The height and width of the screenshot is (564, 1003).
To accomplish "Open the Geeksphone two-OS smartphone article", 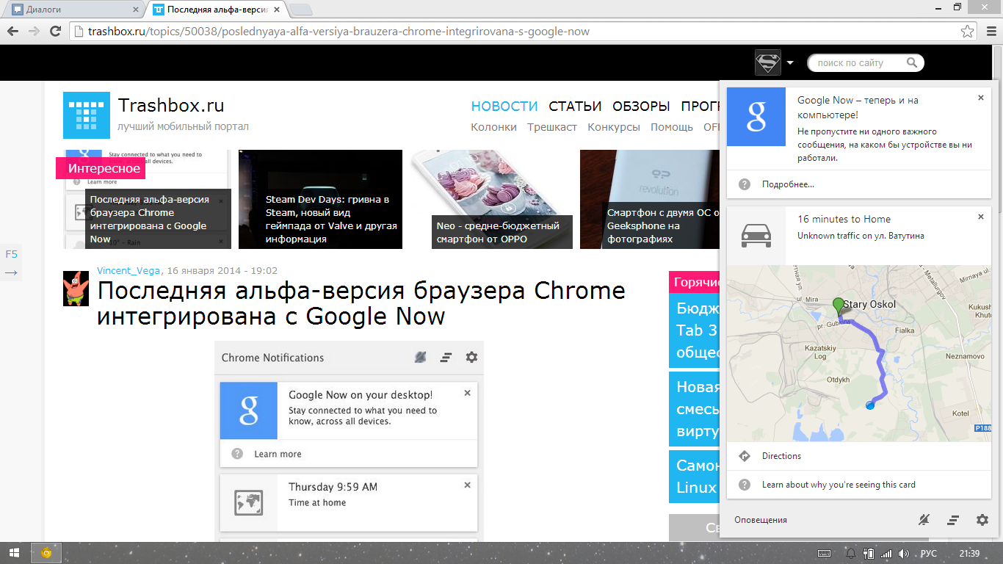I will pos(649,199).
